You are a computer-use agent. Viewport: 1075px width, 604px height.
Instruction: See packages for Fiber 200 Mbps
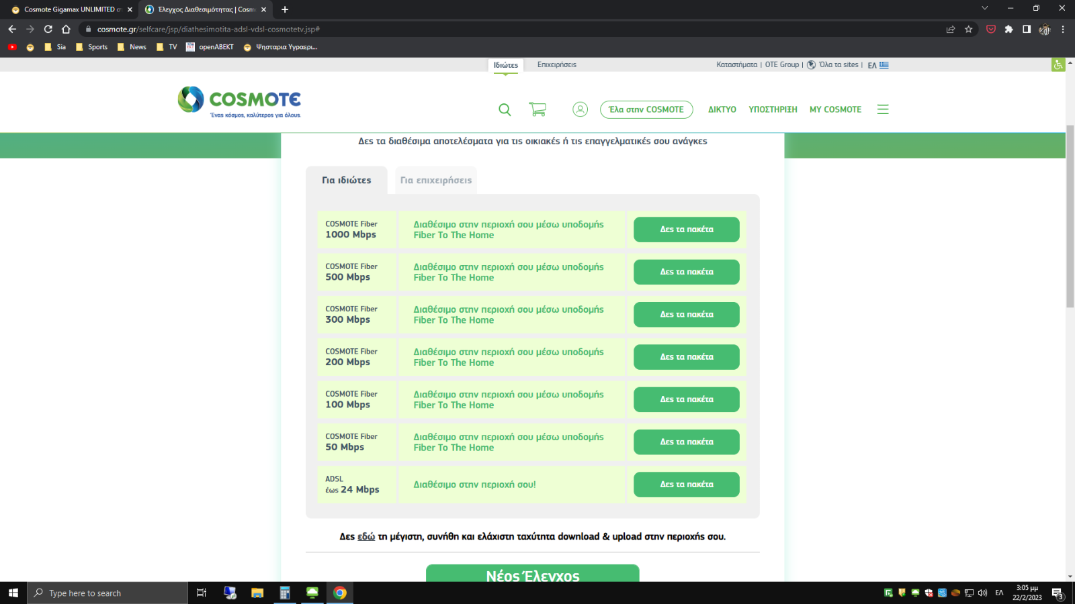687,357
